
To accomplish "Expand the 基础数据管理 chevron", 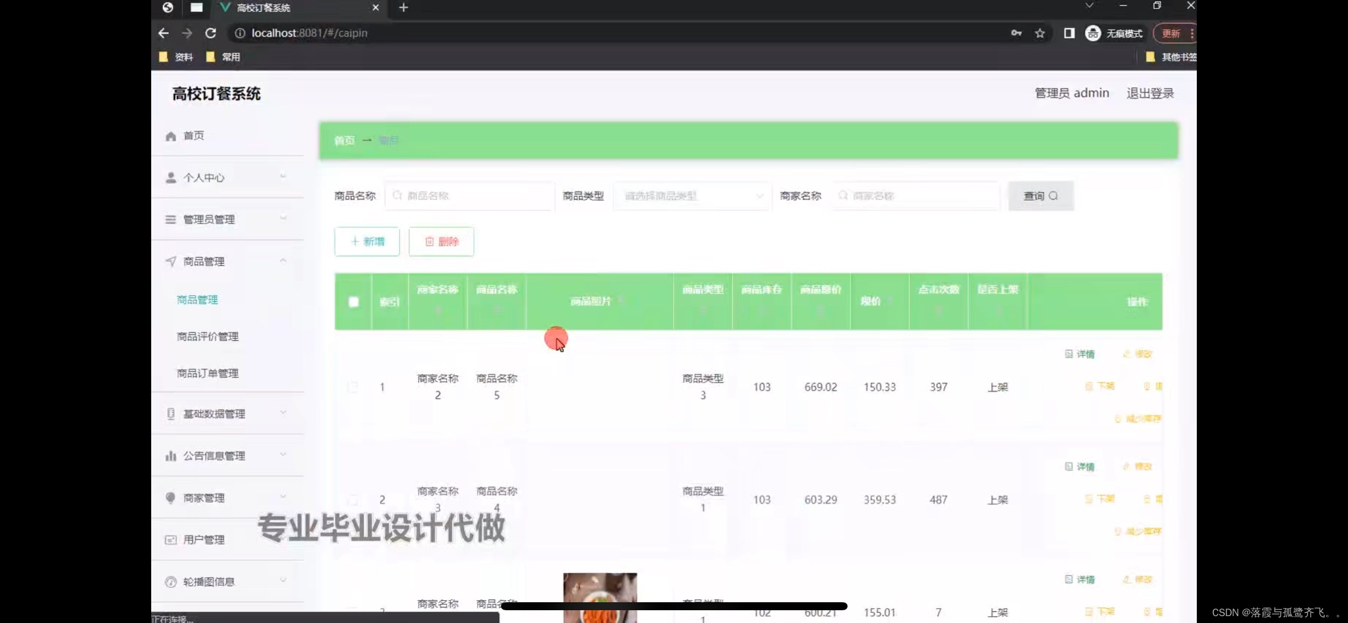I will 283,413.
